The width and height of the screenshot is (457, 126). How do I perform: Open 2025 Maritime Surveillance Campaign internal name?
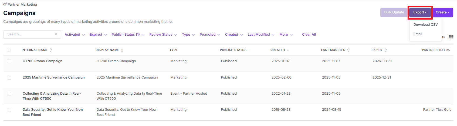pos(53,77)
